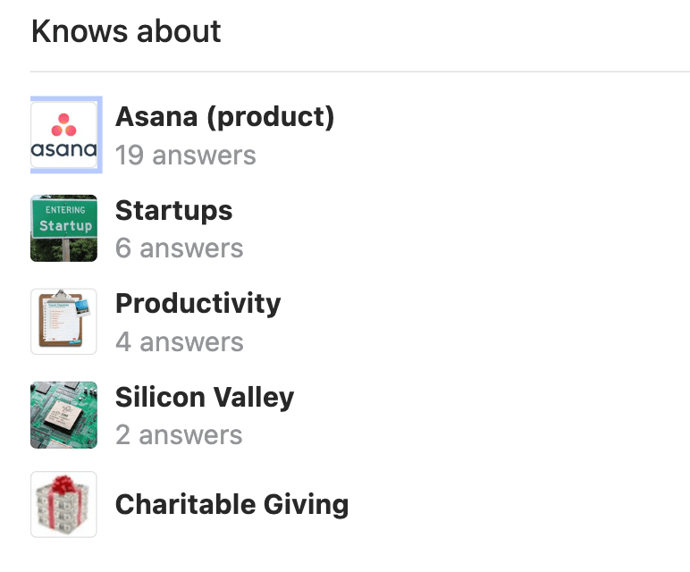The width and height of the screenshot is (690, 572).
Task: Open the green Startup road sign icon
Action: coord(63,228)
